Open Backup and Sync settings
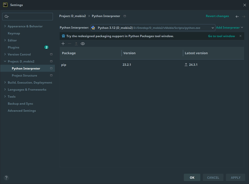This screenshot has height=184, width=249. [21, 103]
